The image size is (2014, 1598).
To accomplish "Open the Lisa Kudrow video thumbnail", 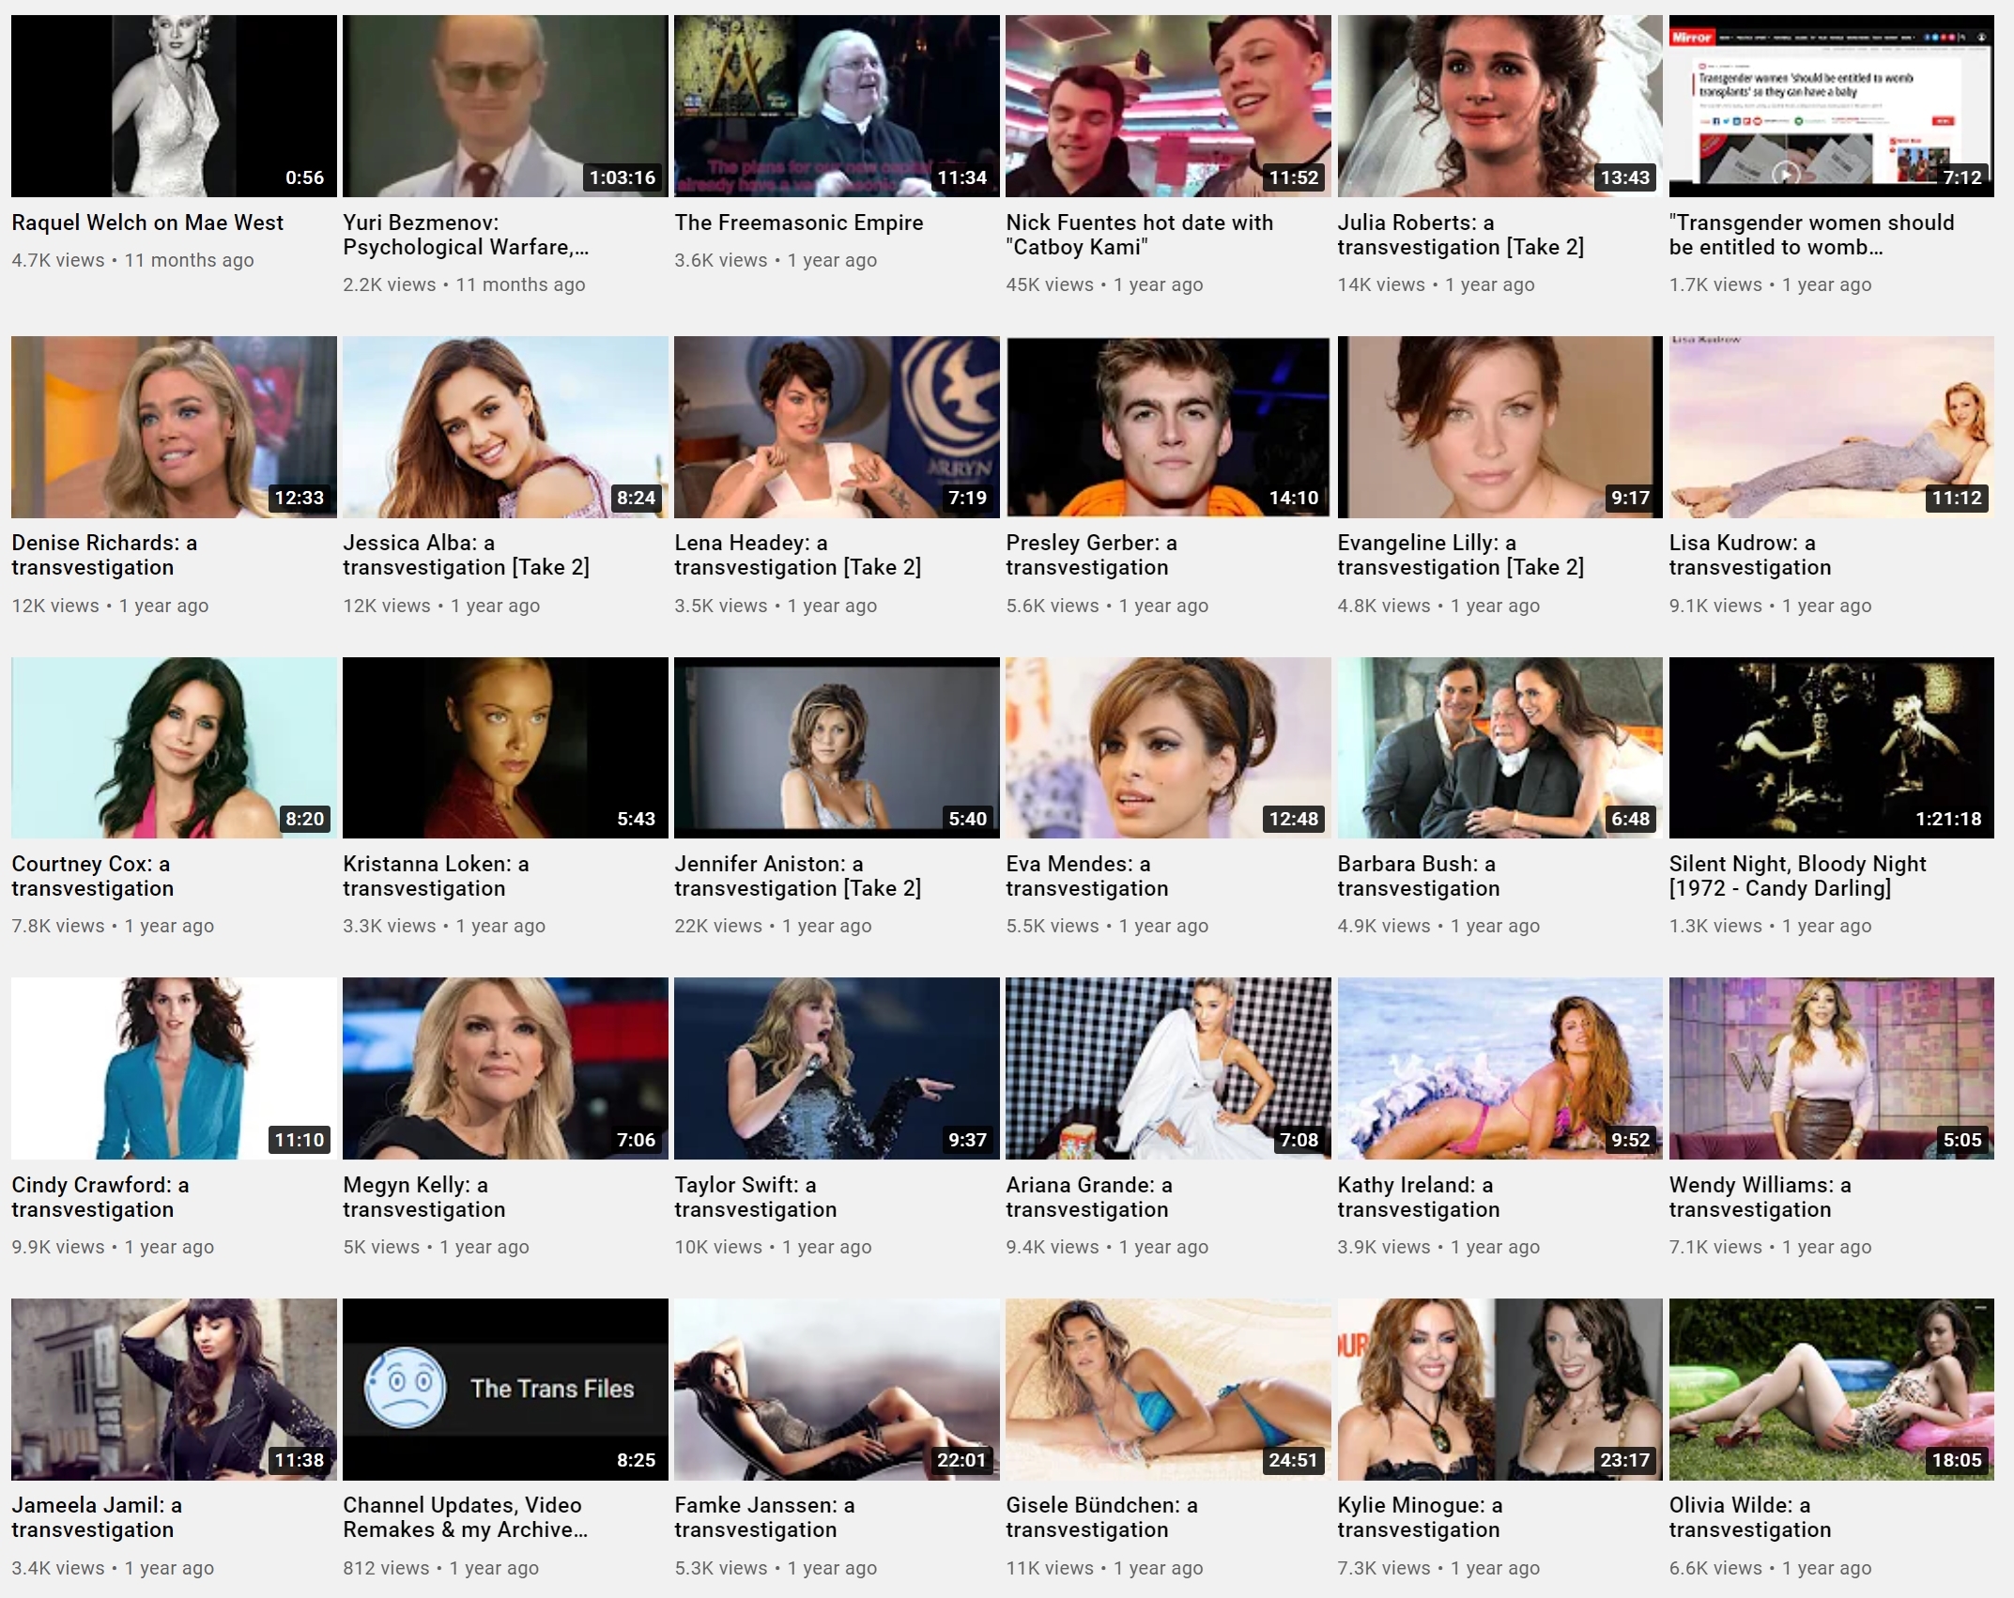I will point(1831,427).
